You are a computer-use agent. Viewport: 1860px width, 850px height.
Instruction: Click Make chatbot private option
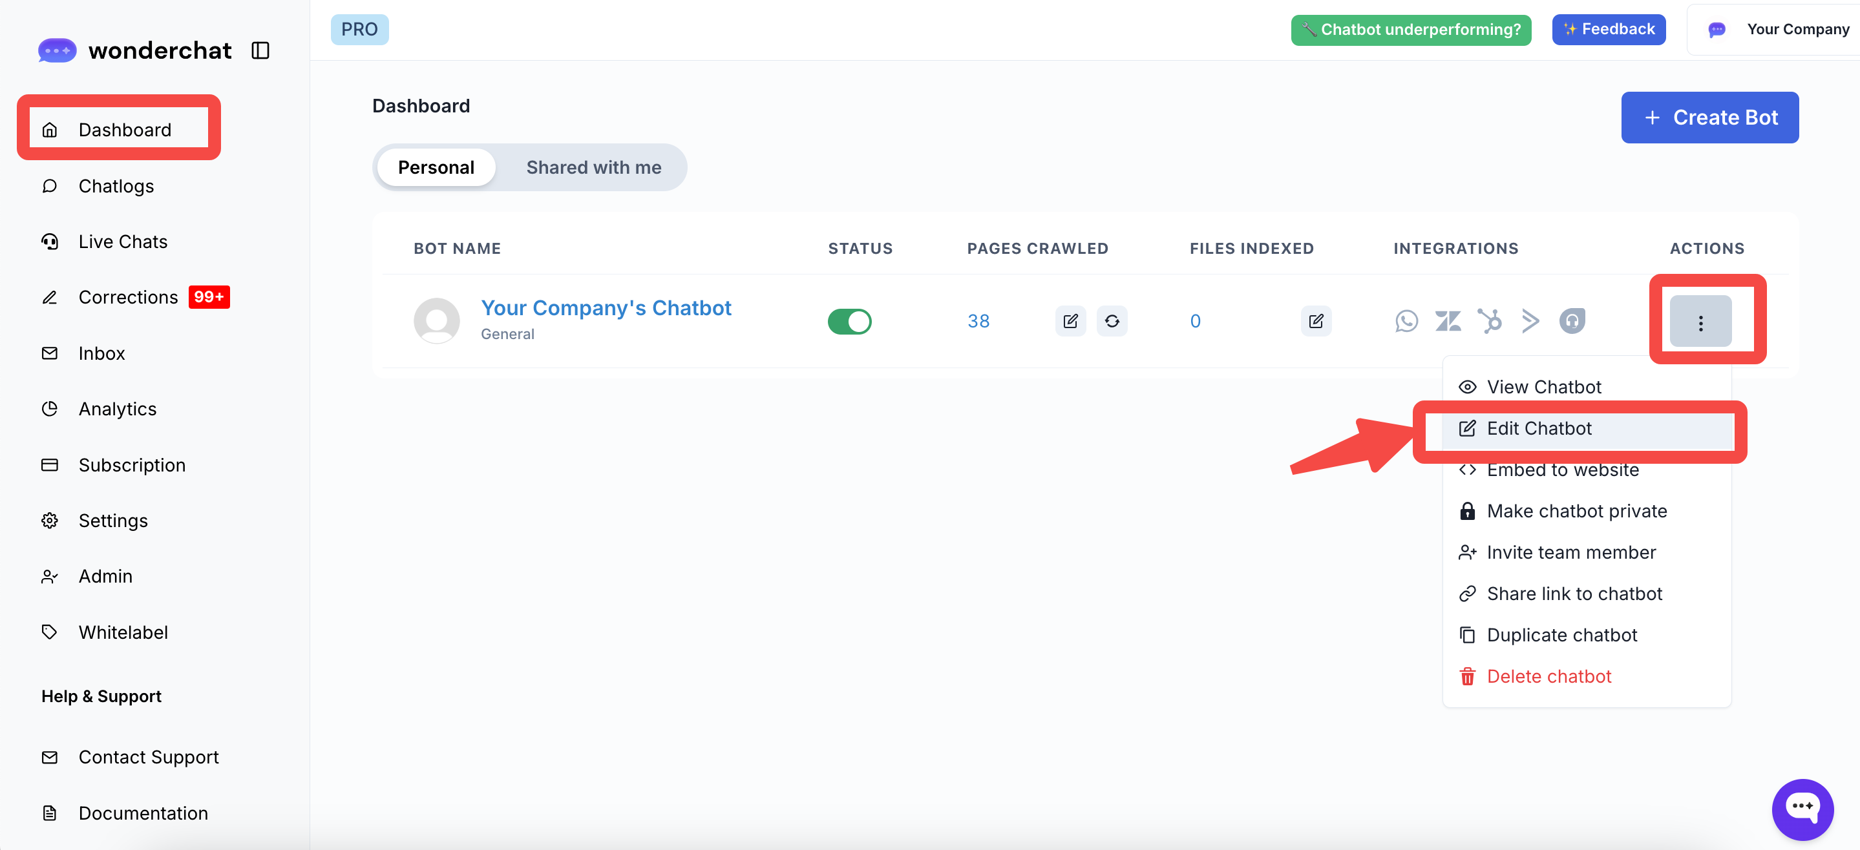pyautogui.click(x=1576, y=511)
